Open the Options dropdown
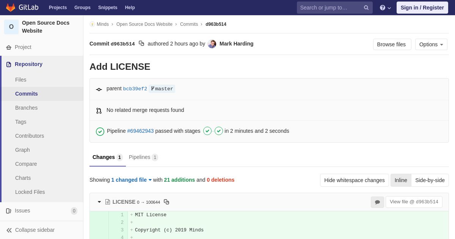 click(x=431, y=44)
